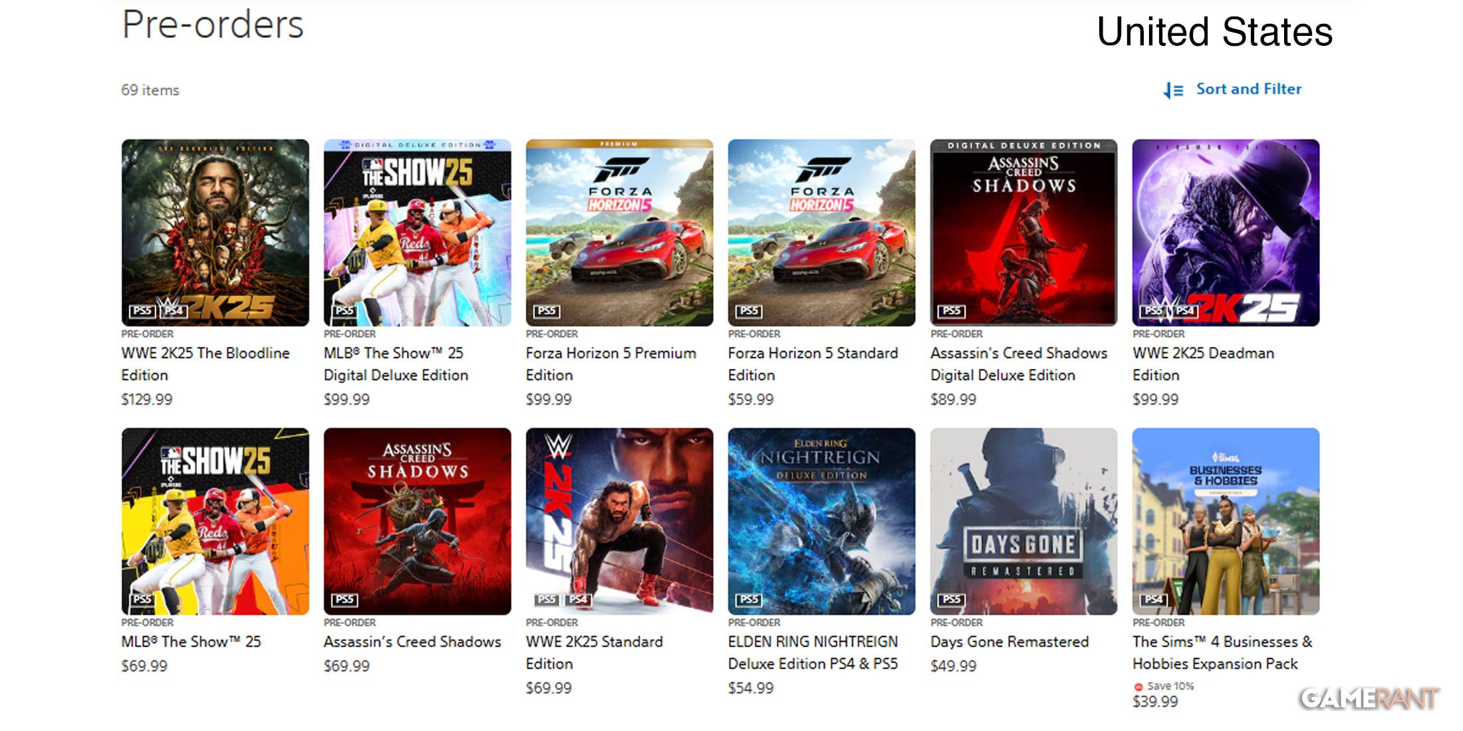
Task: Click the PS4 badge on Sims 4 cover
Action: tap(1153, 599)
